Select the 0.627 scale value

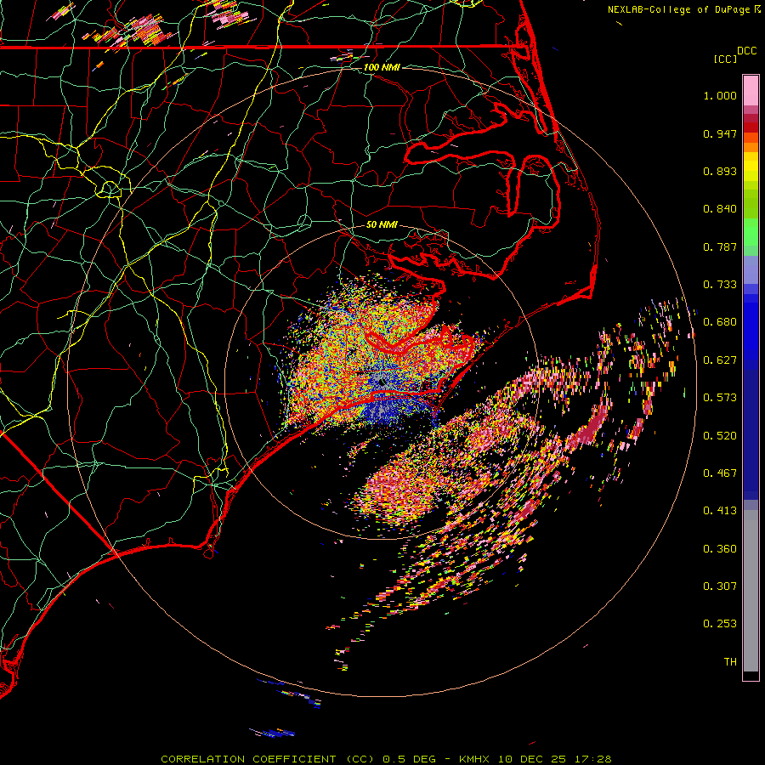tap(720, 360)
